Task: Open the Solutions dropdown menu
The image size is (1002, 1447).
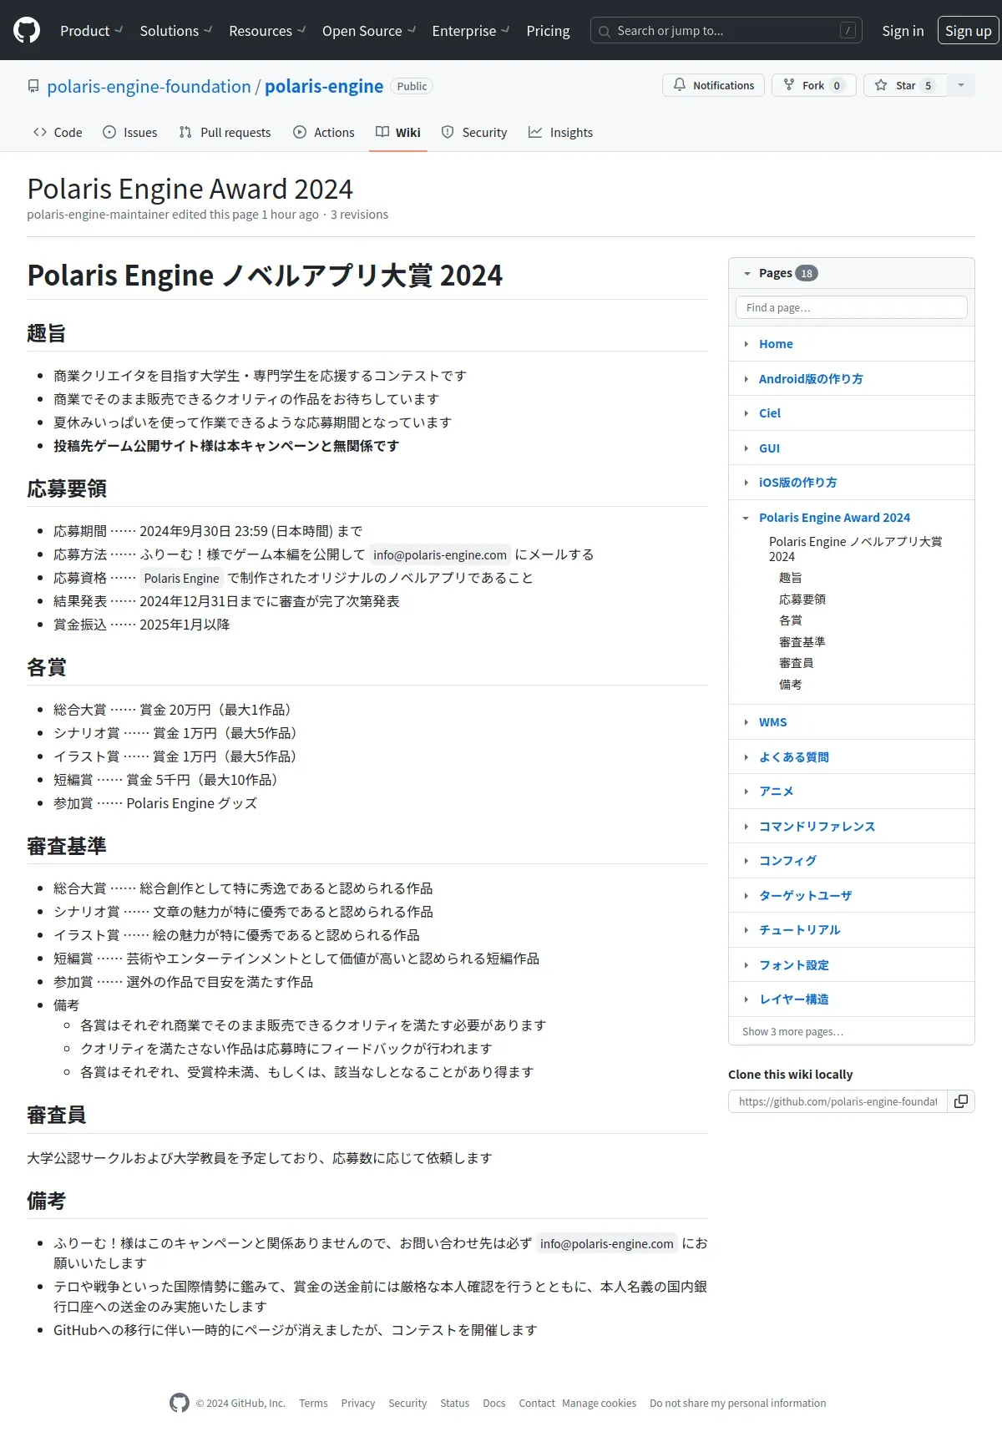Action: point(175,31)
